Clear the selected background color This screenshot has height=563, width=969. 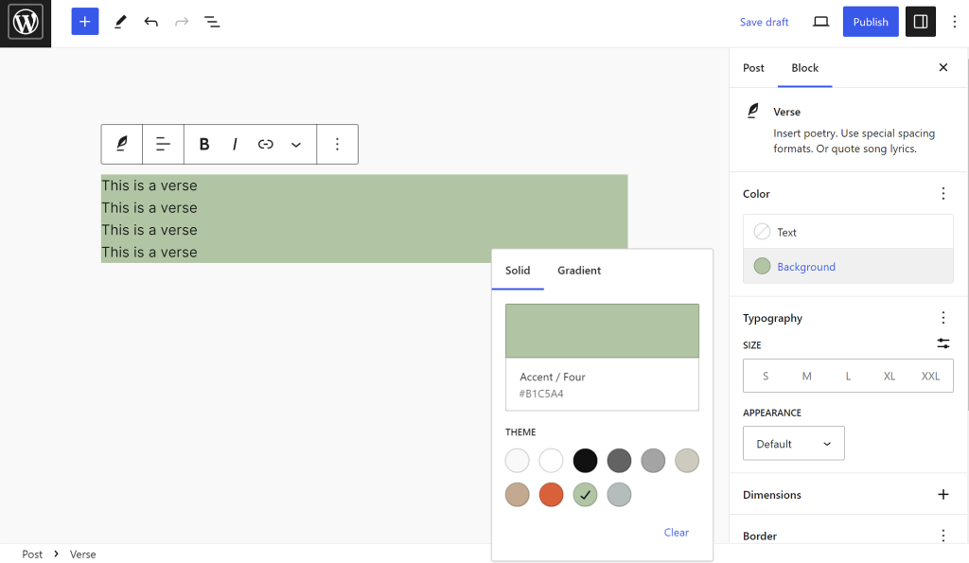pyautogui.click(x=676, y=532)
